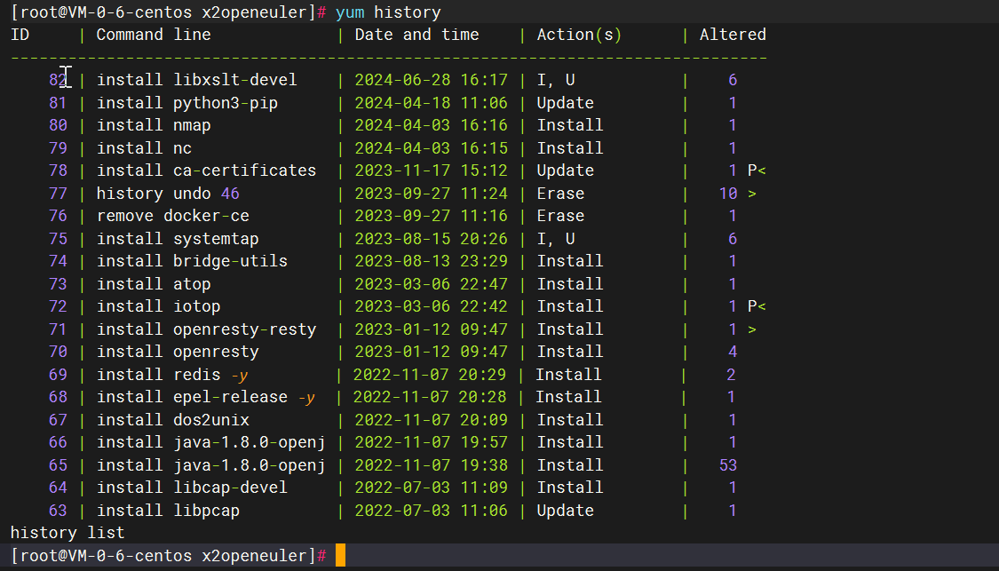Image resolution: width=999 pixels, height=571 pixels.
Task: Select the install openresty-resty entry
Action: (206, 329)
